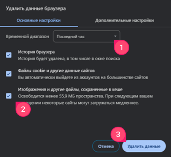
Task: Click the Файлы cookie и другие данные сайтов label
Action: 56,71
